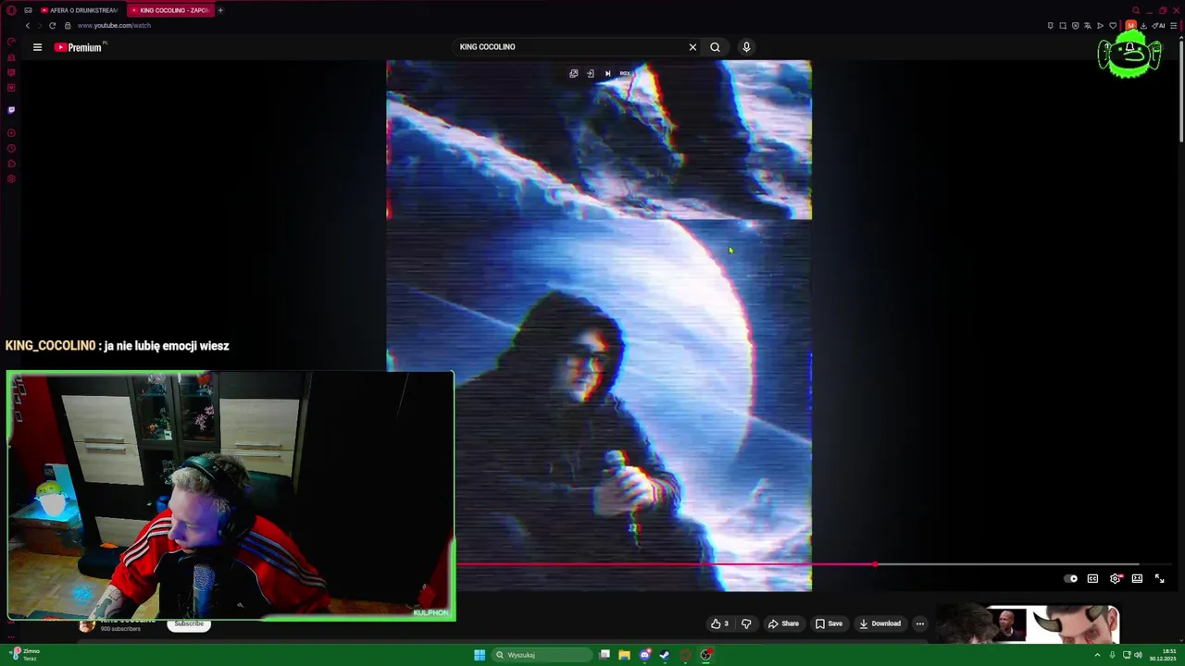The width and height of the screenshot is (1185, 666).
Task: Open the YouTube guide hamburger menu
Action: (37, 47)
